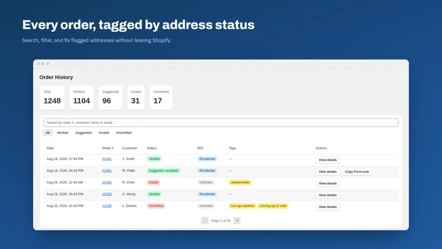442x249 pixels.
Task: Select the All filter tab
Action: 48,133
